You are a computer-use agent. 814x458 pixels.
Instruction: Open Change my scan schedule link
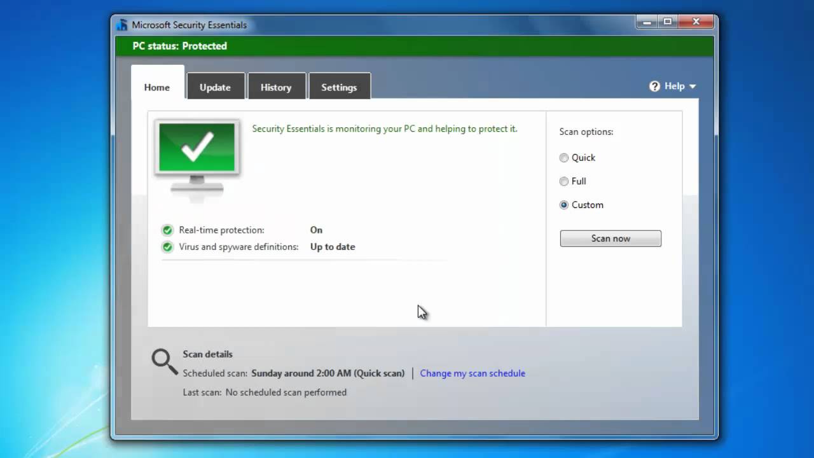pos(473,373)
